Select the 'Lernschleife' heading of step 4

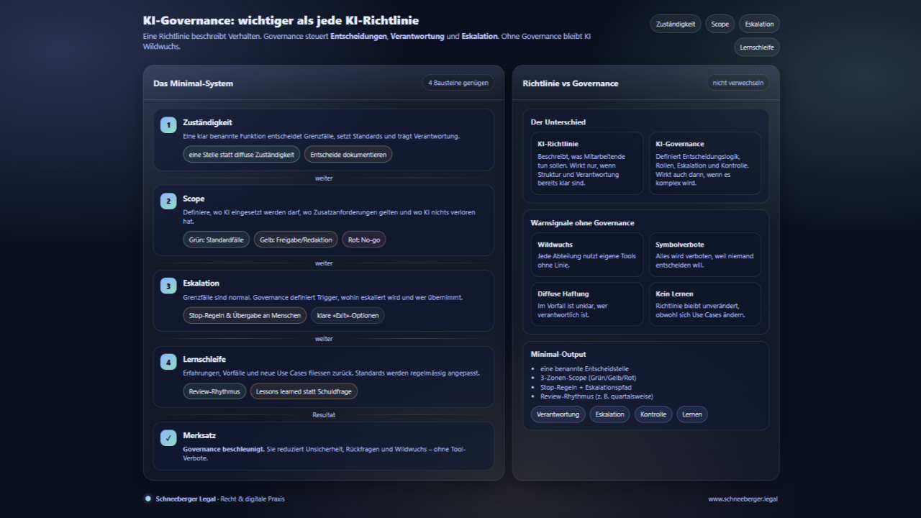coord(204,359)
